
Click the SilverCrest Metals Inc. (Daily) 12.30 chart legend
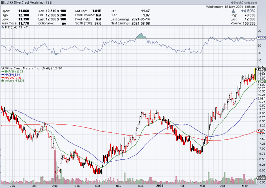point(33,68)
